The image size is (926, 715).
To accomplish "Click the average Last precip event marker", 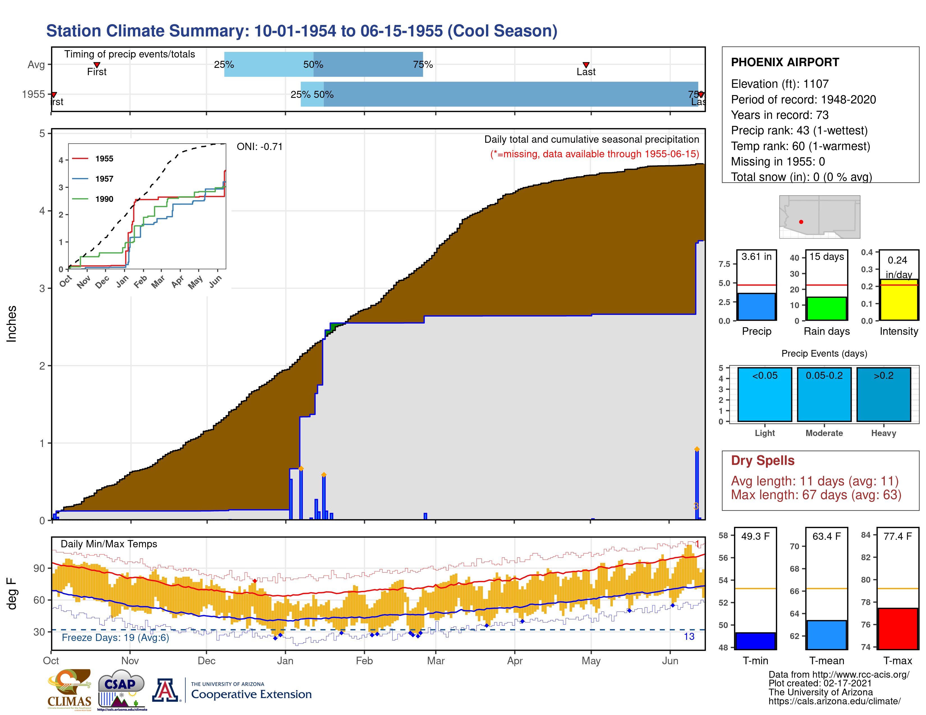I will pos(586,65).
